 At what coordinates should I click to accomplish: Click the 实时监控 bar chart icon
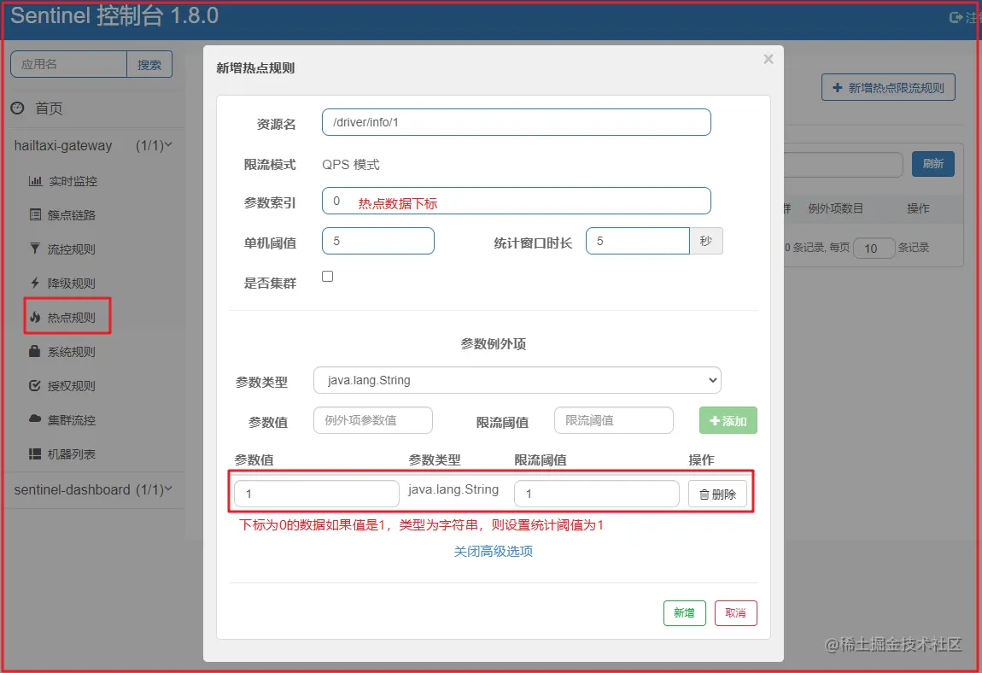point(35,181)
